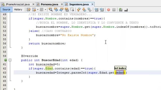Close the Ingeniero.java tab
Screen dimensions: 161x90
(92, 4)
